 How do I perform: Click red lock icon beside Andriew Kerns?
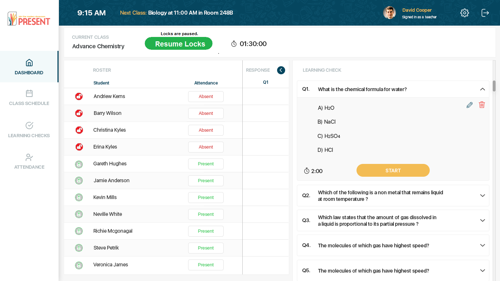(x=79, y=96)
